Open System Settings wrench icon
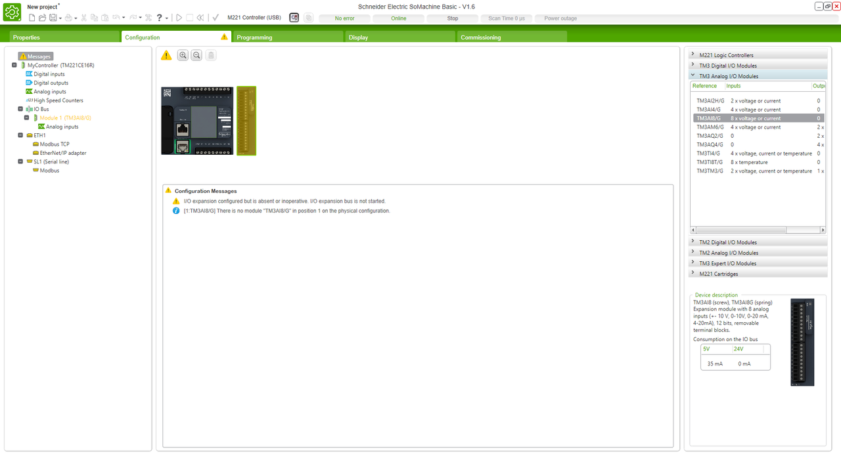 148,18
